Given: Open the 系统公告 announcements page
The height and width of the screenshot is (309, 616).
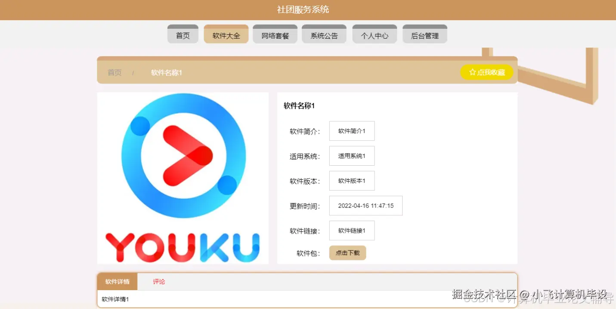Looking at the screenshot, I should click(x=324, y=34).
